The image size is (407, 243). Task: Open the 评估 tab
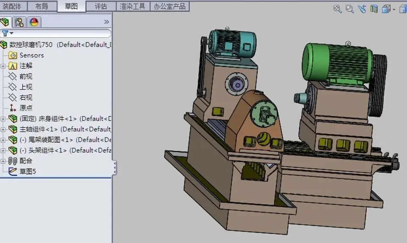(101, 6)
